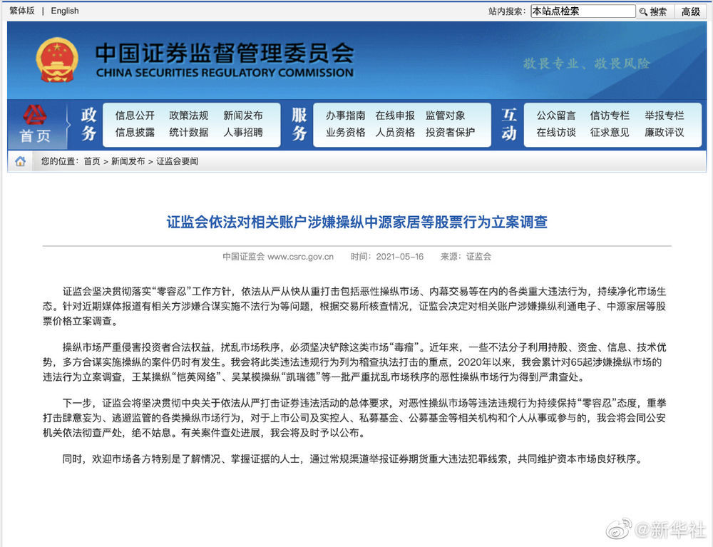Viewport: 713px width, 547px height.
Task: Open 投资者保护 investor protection page
Action: [x=450, y=132]
